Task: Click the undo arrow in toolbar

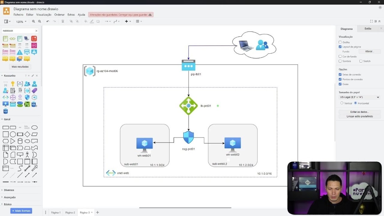Action: (x=48, y=22)
